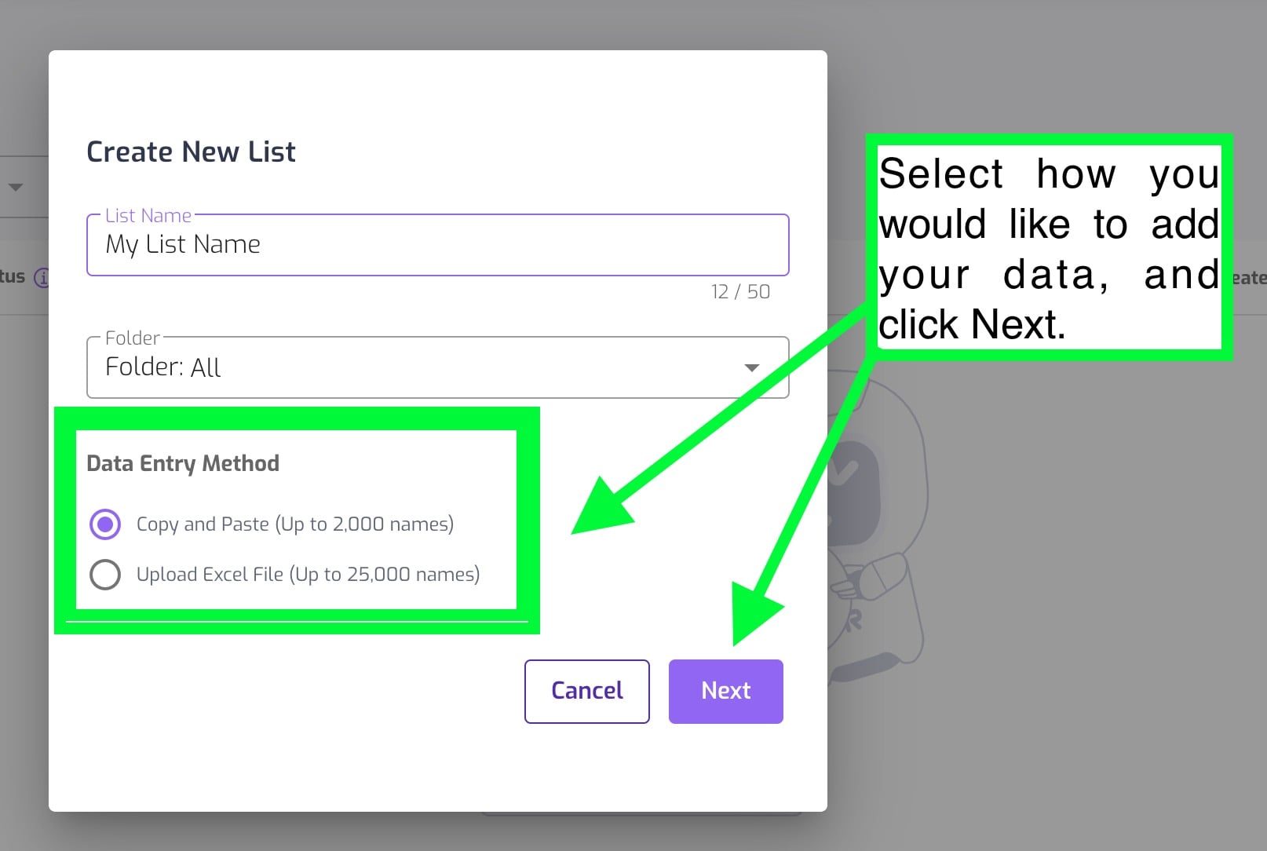1267x851 pixels.
Task: Click the 'Upload Excel File (Up to 25,000 names)' label
Action: coord(308,575)
